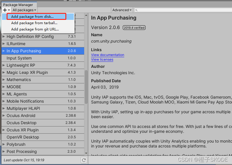This screenshot has width=232, height=165.
Task: Open the All packages filter dropdown
Action: 24,10
